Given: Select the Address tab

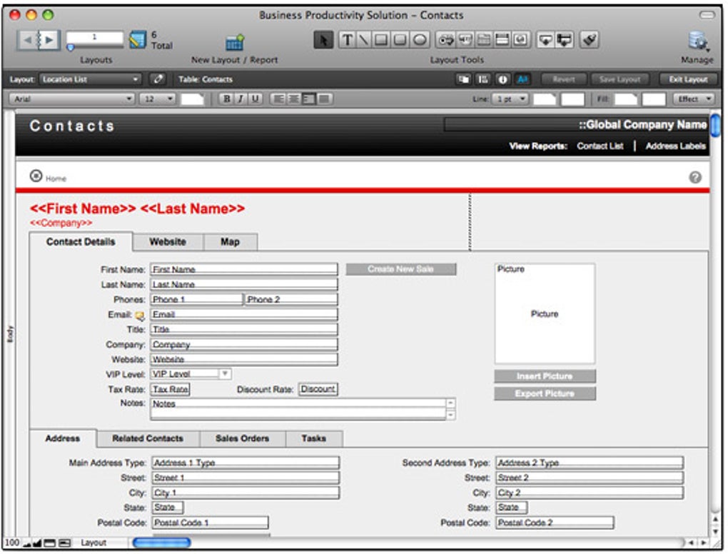Looking at the screenshot, I should [63, 438].
